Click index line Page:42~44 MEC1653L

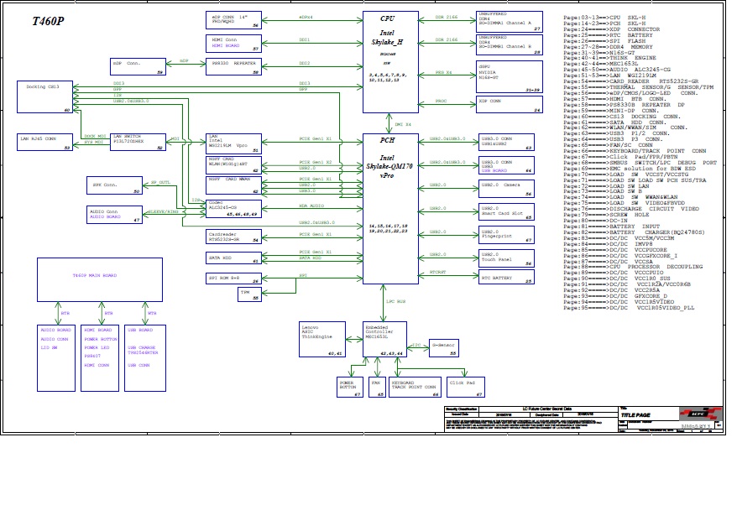(x=601, y=64)
